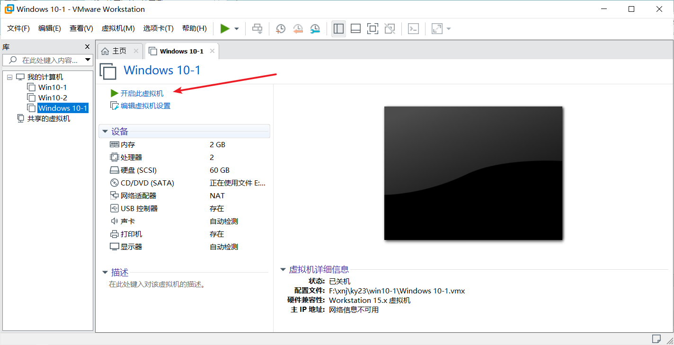
Task: Take a snapshot of this virtual machine
Action: coord(281,29)
